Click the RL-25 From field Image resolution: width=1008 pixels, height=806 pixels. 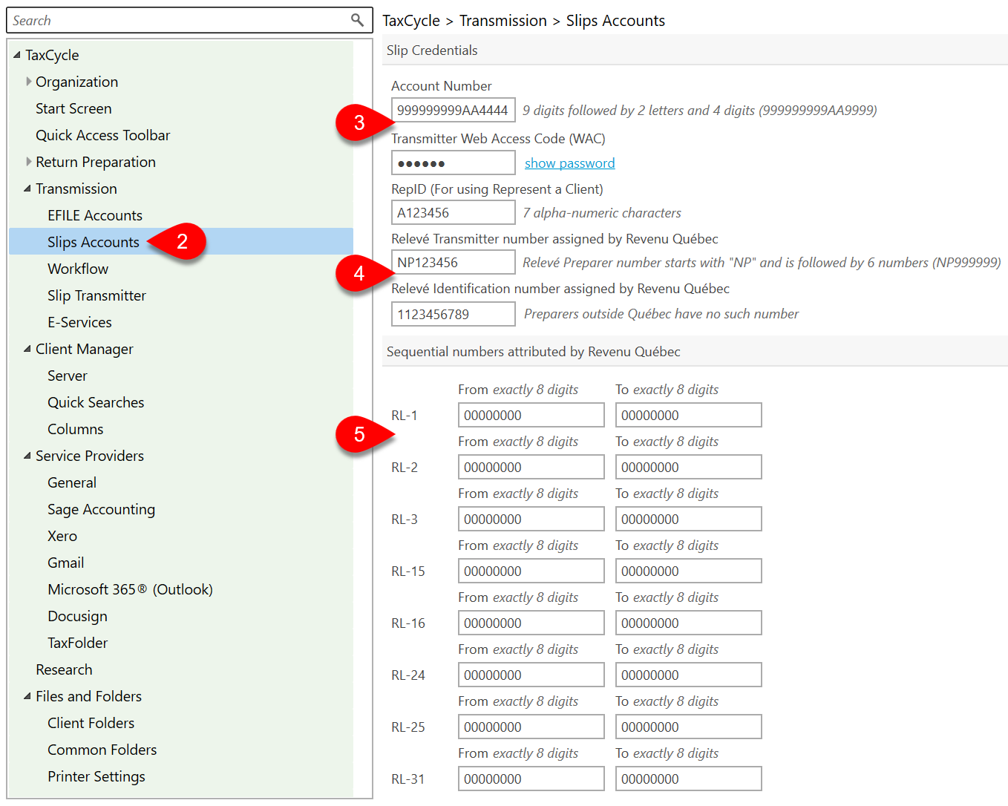[531, 727]
